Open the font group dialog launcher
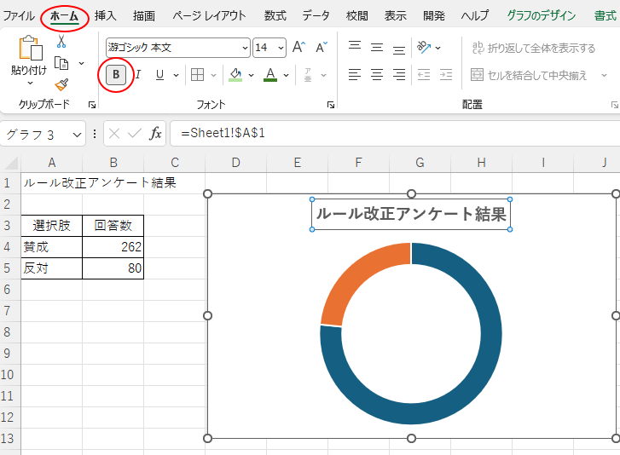Viewport: 620px width, 455px height. click(331, 105)
